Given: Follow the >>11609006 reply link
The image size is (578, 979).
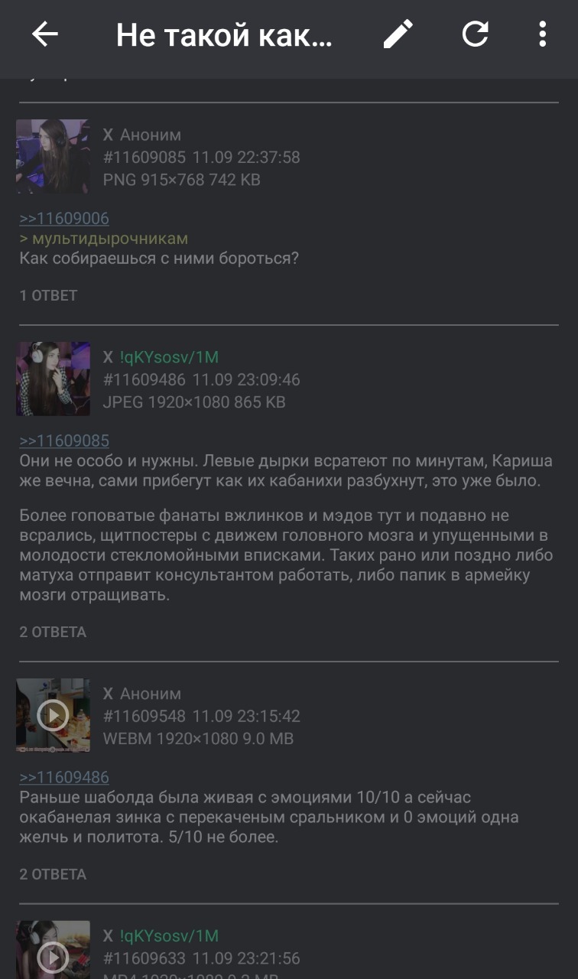Looking at the screenshot, I should pos(64,219).
